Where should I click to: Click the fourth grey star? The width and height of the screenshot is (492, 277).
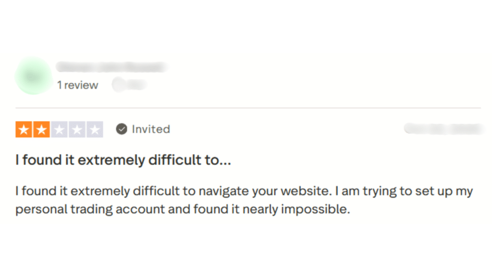pyautogui.click(x=77, y=129)
